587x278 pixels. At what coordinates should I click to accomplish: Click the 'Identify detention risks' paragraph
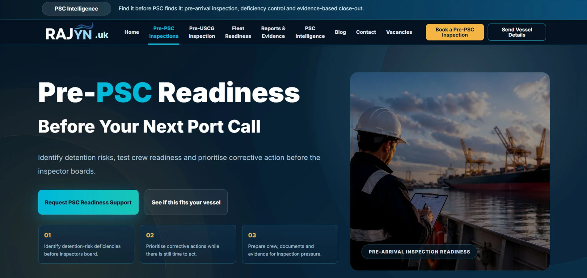pos(179,164)
